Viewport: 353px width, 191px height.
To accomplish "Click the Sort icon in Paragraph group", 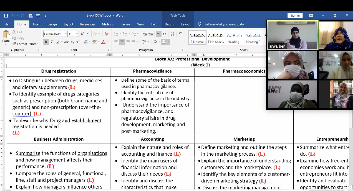I will (x=172, y=34).
